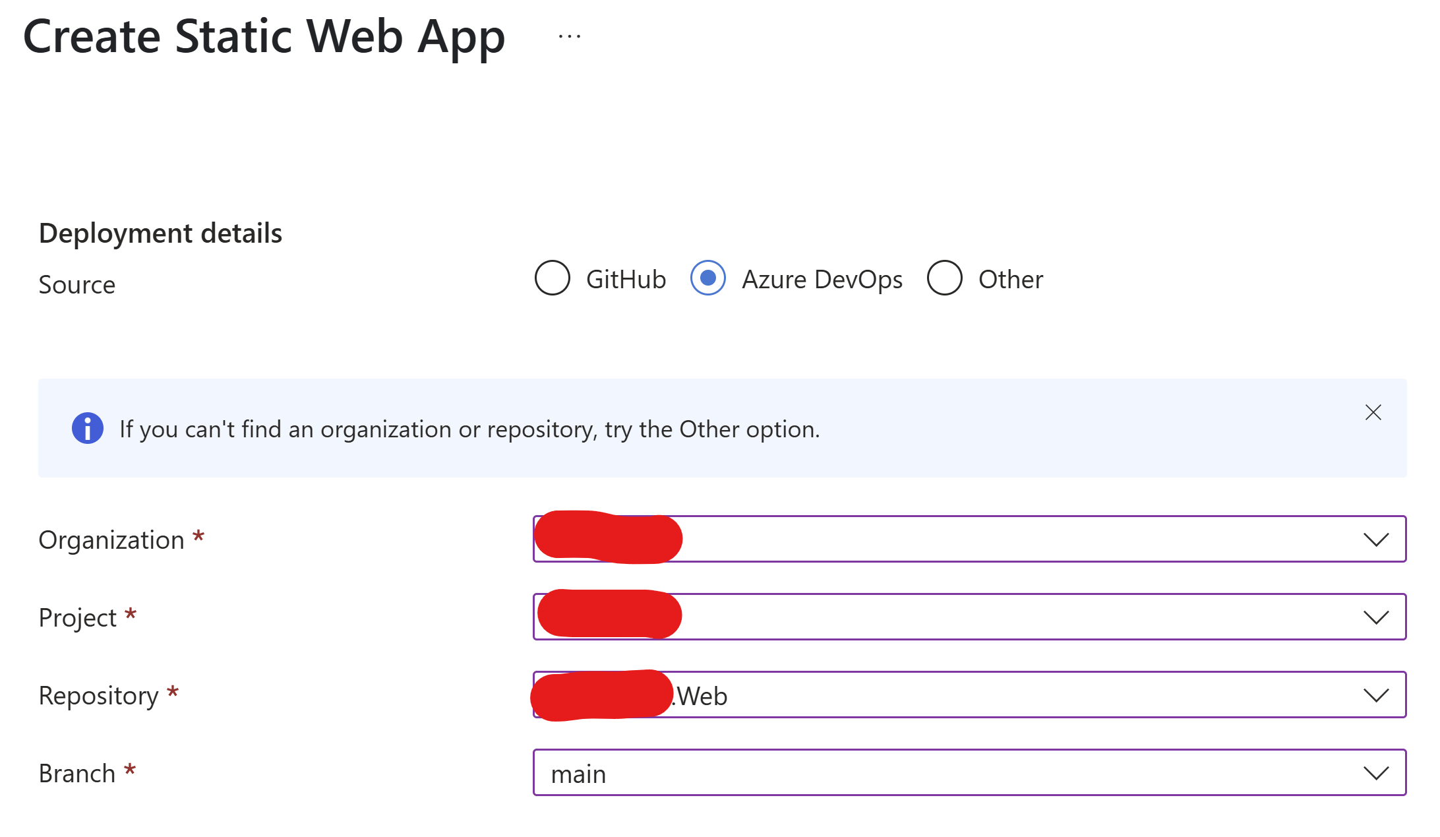Select the GitHub source radio button
Image resolution: width=1440 pixels, height=837 pixels.
click(x=553, y=278)
